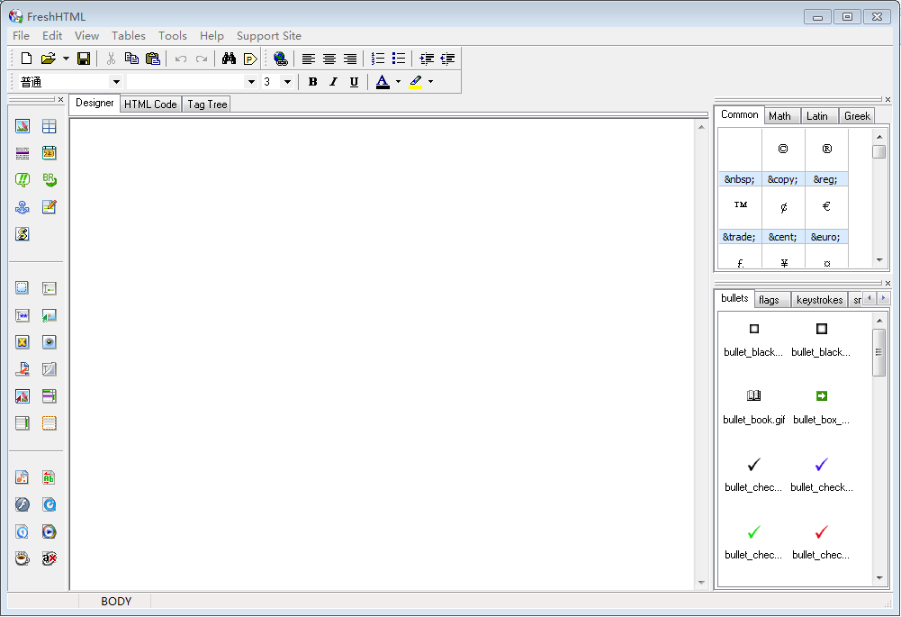Open the paragraph style dropdown
This screenshot has width=901, height=617.
[116, 82]
